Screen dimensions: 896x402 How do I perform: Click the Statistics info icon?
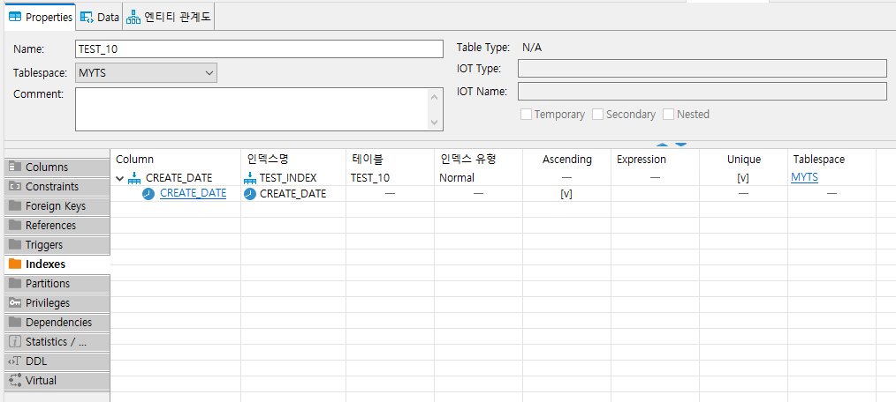point(15,341)
